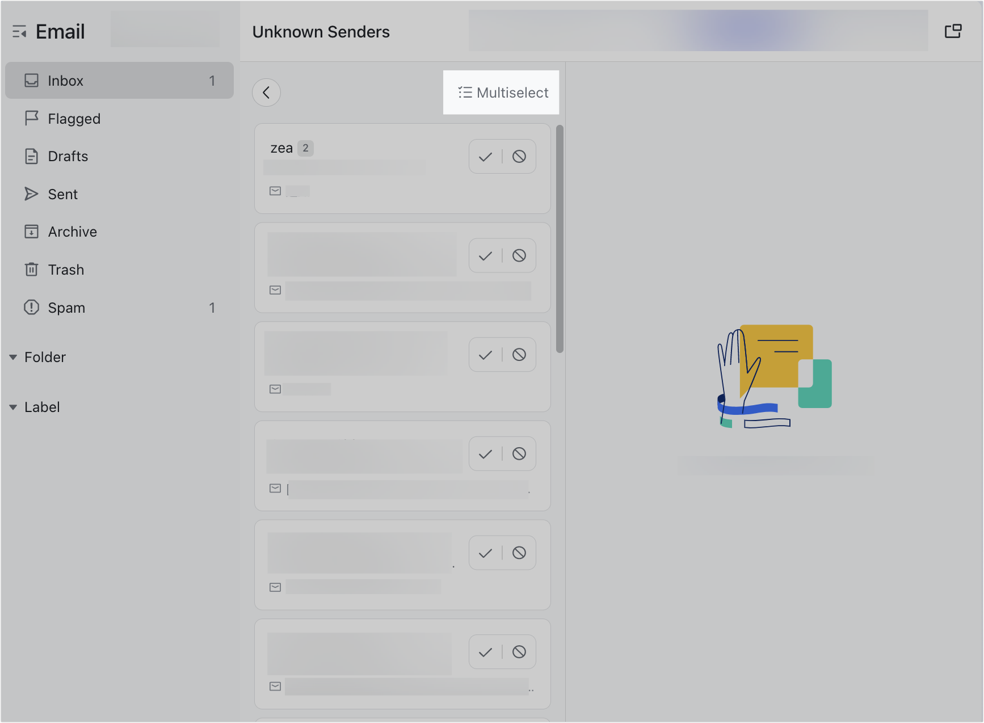
Task: Click the Inbox tray icon
Action: click(x=32, y=81)
